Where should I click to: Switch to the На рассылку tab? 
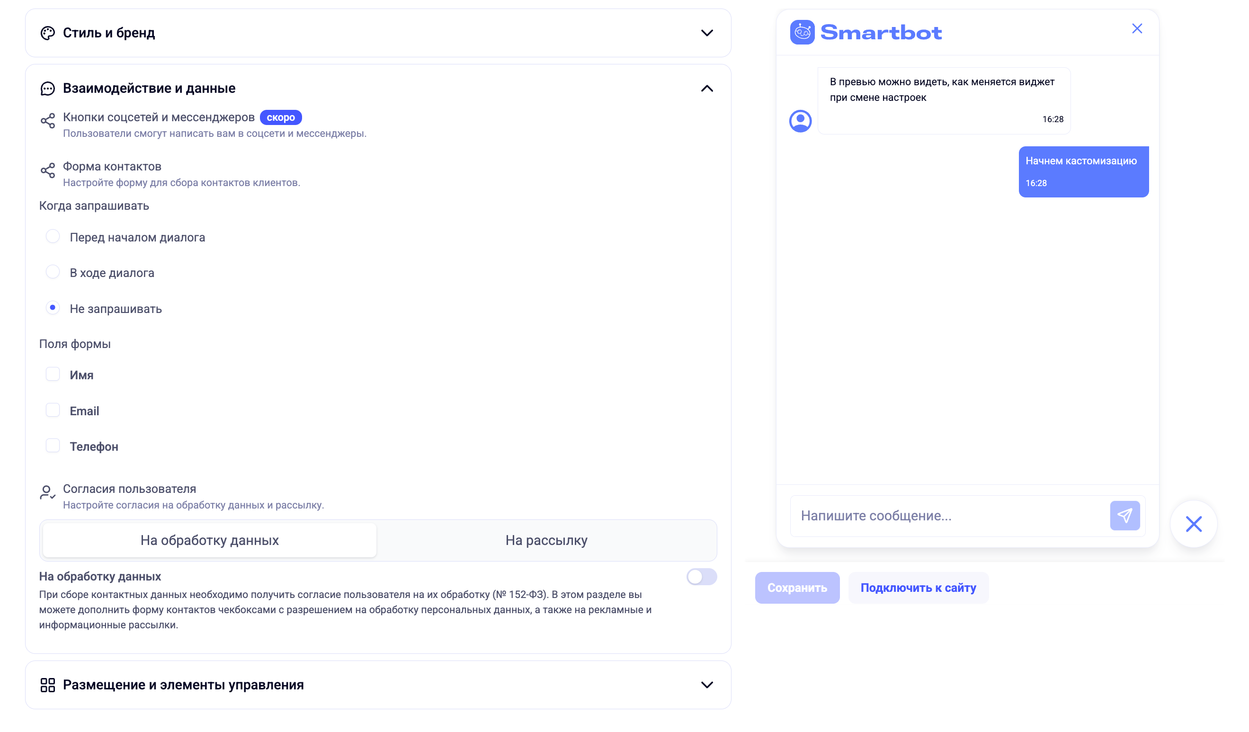pyautogui.click(x=546, y=540)
